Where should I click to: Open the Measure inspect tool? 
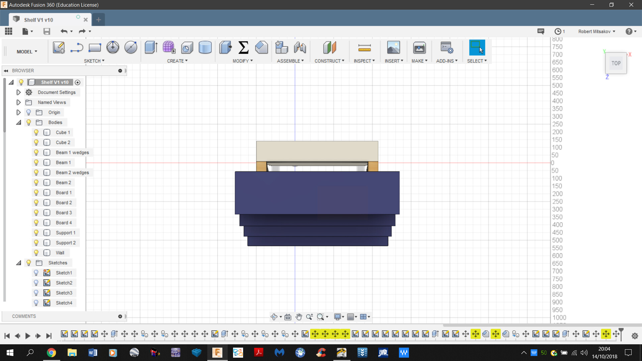click(x=364, y=47)
